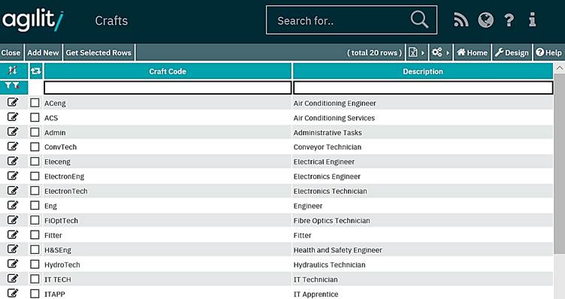Edit the Eleceng row

tap(13, 161)
